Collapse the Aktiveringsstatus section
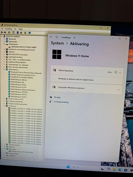The image size is (133, 177). coord(120,73)
